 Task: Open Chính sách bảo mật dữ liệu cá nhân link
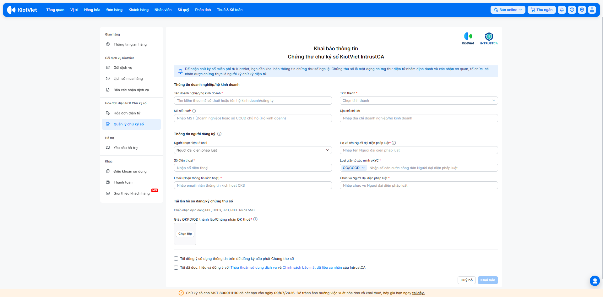(312, 268)
